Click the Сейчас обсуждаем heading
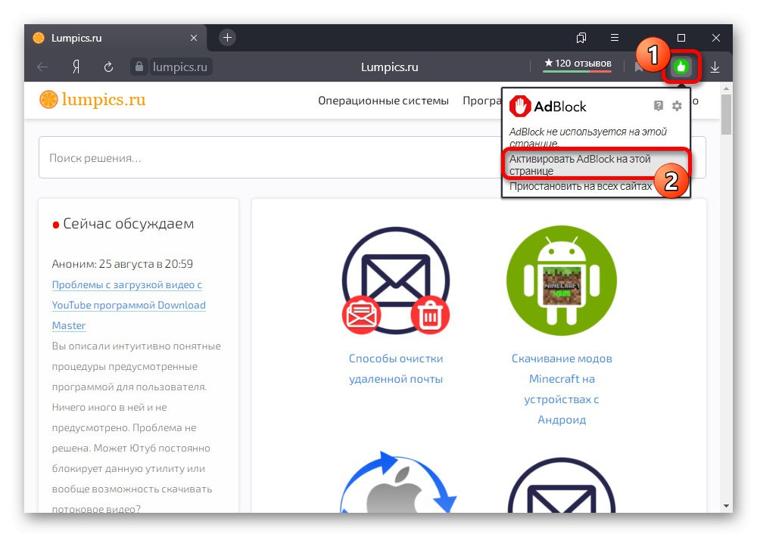The height and width of the screenshot is (537, 757). click(129, 223)
